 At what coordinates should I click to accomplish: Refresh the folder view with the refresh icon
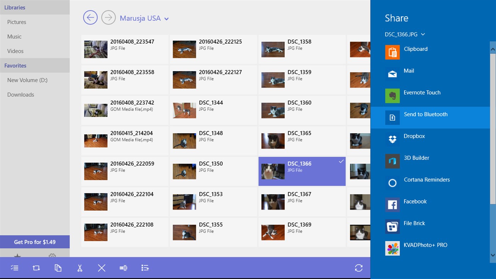358,268
